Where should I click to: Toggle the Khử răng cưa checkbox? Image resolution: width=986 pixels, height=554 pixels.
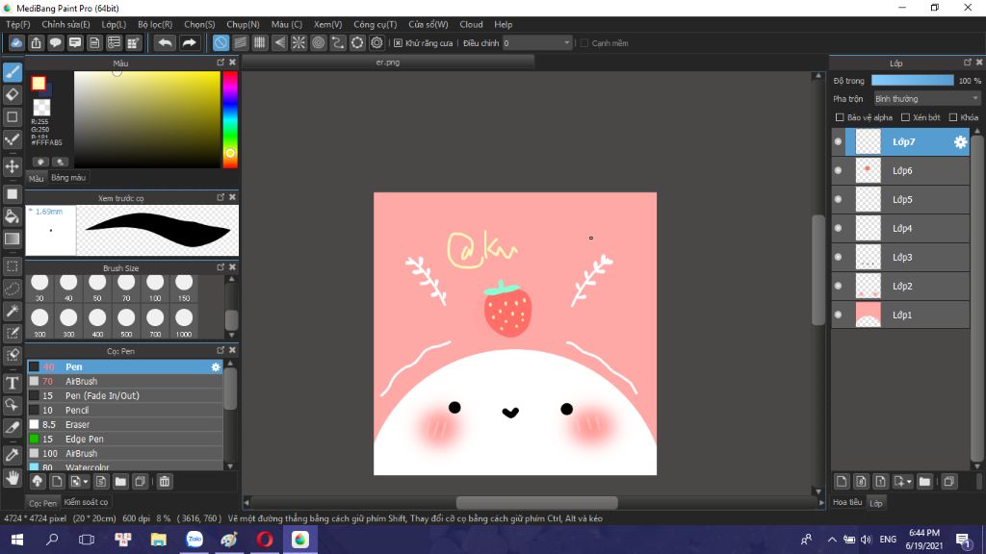point(398,43)
